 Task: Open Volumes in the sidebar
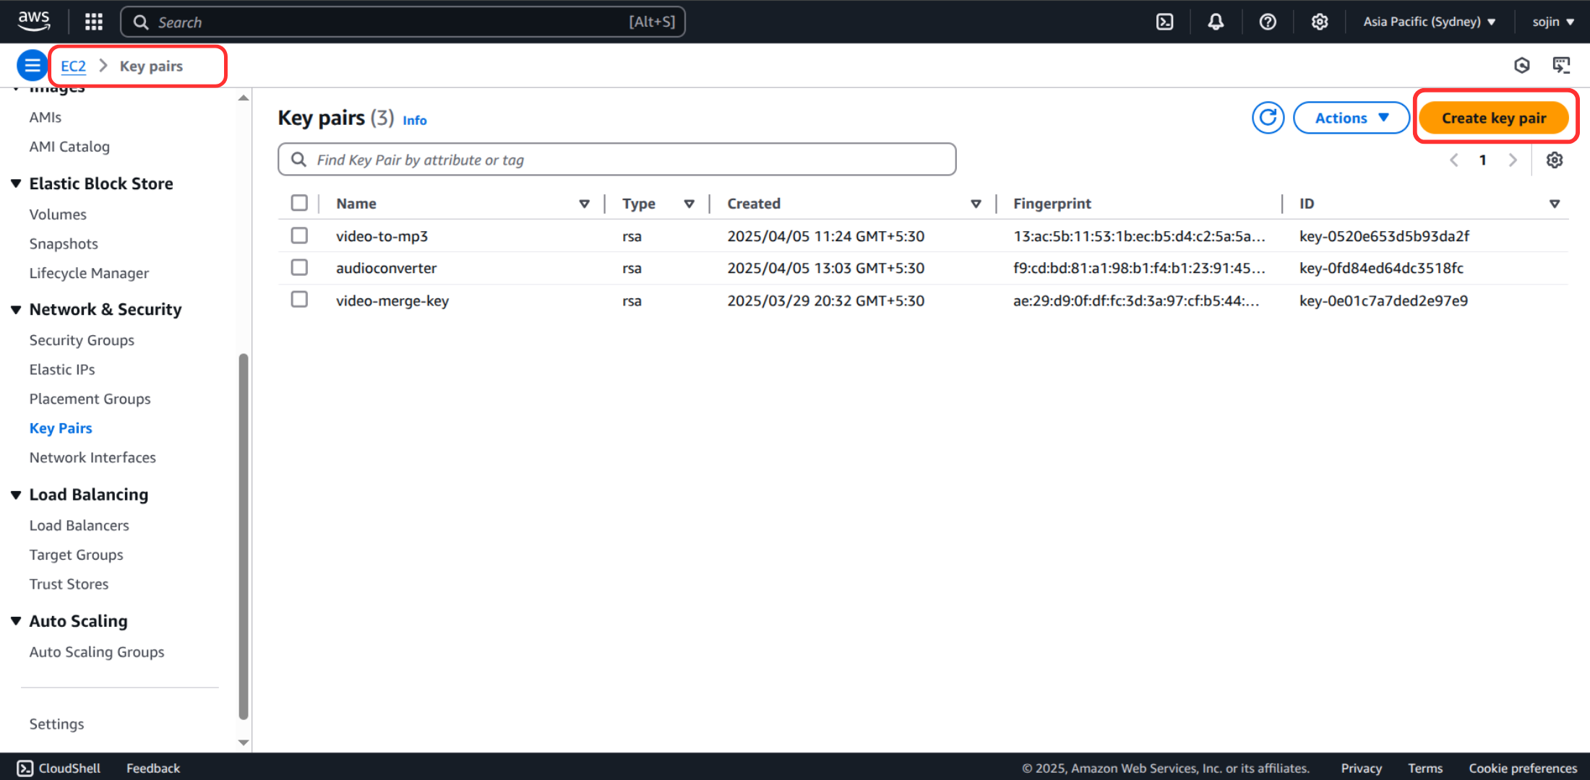tap(58, 214)
